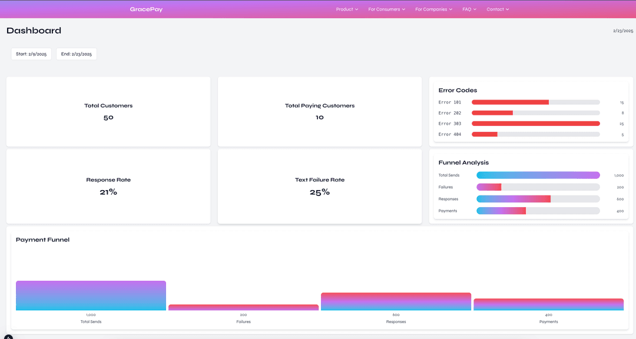Viewport: 636px width, 339px height.
Task: Click the Start date field showing 2/9/2025
Action: (31, 54)
